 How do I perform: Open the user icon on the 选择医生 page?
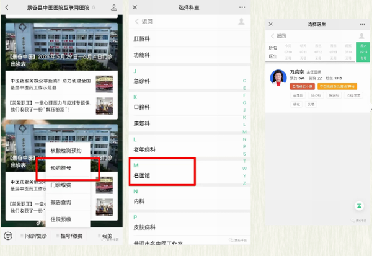(361, 36)
